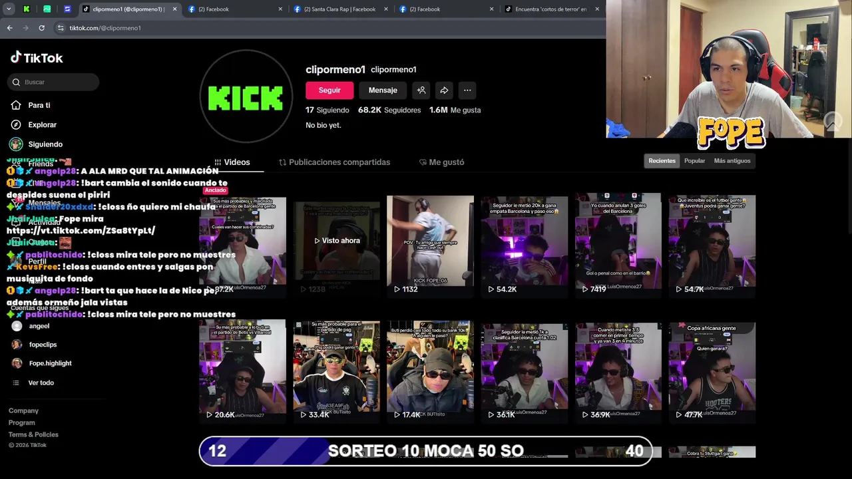The width and height of the screenshot is (852, 479).
Task: Select the Popular sort option
Action: pos(694,161)
